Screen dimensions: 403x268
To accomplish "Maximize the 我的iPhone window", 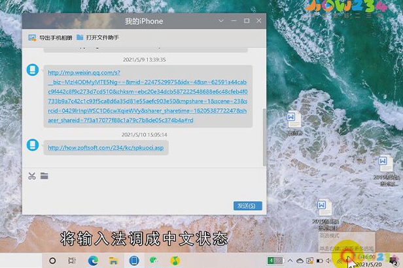I will tap(247, 21).
